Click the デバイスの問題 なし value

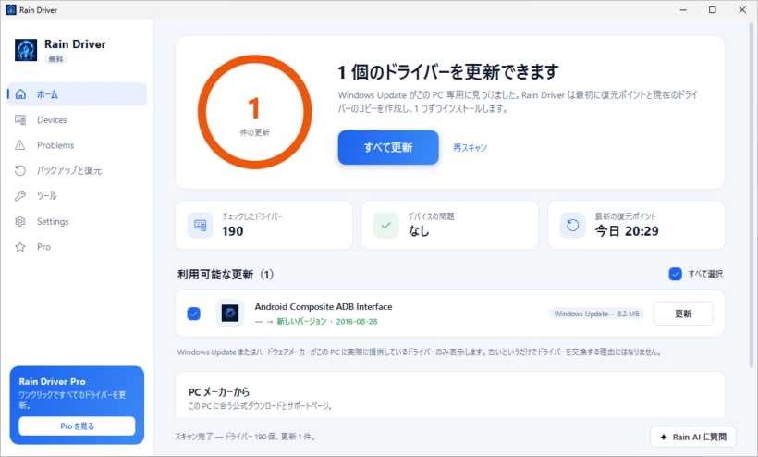click(419, 231)
